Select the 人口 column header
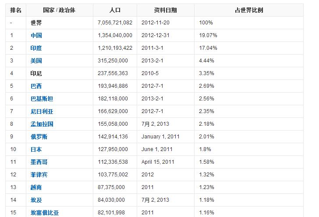 (115, 10)
